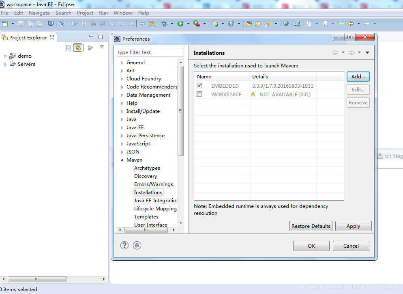Click the type filter text field
Screen dimensions: 403x294
pos(150,52)
